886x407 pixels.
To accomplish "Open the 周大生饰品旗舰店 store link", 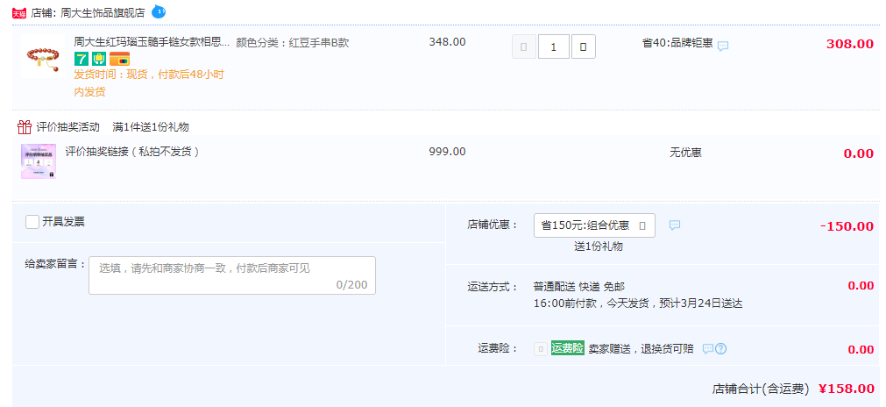I will 103,12.
